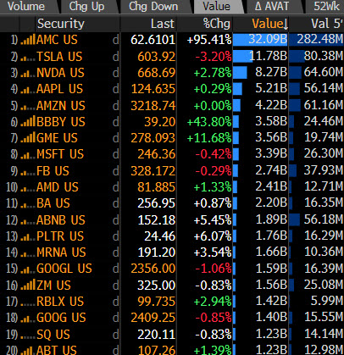Click the volume bars icon beside GOOGL US
Viewport: 344px width, 355px height.
28,269
